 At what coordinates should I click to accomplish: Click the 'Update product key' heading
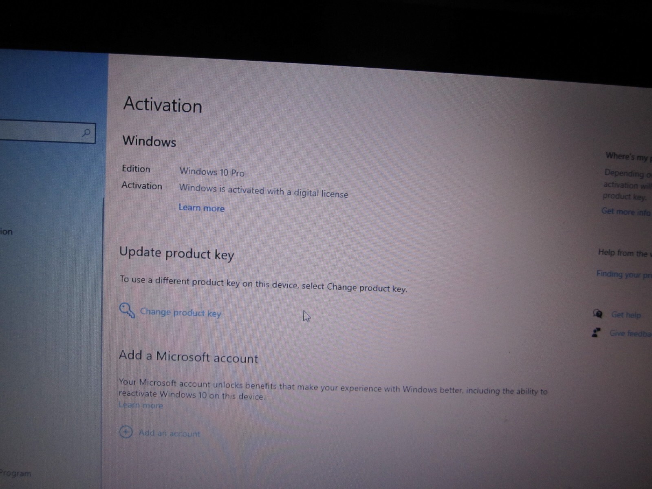click(177, 253)
